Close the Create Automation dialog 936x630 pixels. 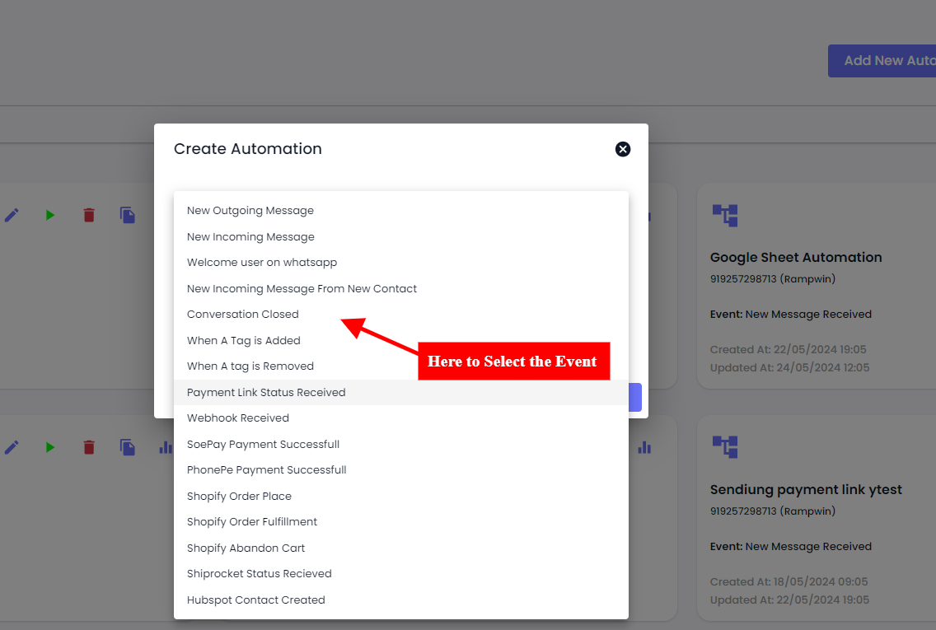(623, 149)
